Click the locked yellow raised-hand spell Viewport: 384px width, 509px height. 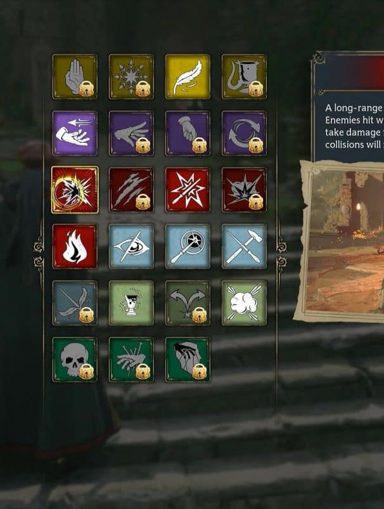[75, 77]
